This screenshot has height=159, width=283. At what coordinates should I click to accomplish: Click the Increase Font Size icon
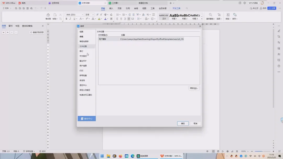97,15
